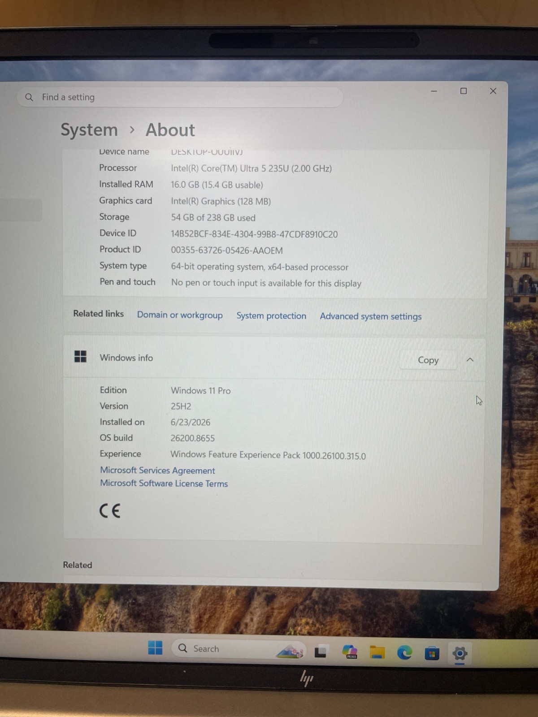This screenshot has width=538, height=717.
Task: Open Microsoft Store from taskbar
Action: pyautogui.click(x=432, y=654)
